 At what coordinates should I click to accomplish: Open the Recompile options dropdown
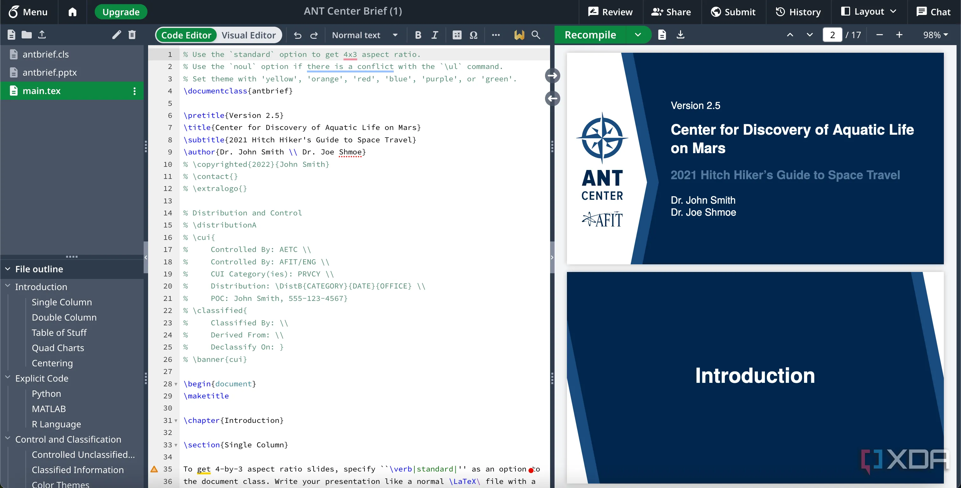tap(638, 35)
